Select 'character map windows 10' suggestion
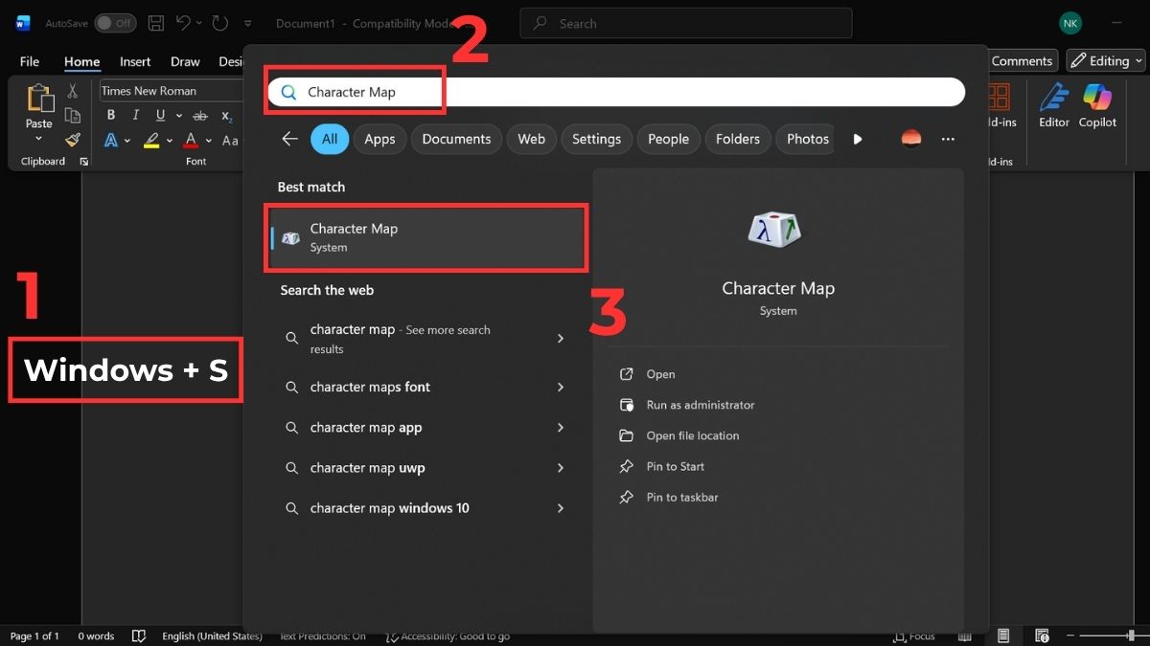The width and height of the screenshot is (1150, 646). tap(426, 508)
